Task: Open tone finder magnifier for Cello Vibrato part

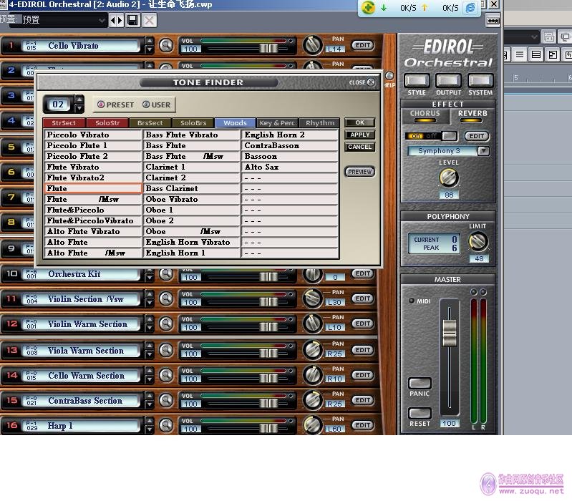Action: click(166, 45)
